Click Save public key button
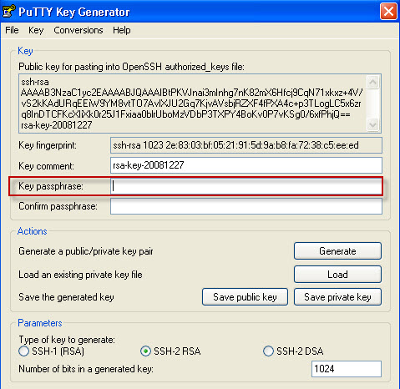400x389 pixels. tap(245, 297)
